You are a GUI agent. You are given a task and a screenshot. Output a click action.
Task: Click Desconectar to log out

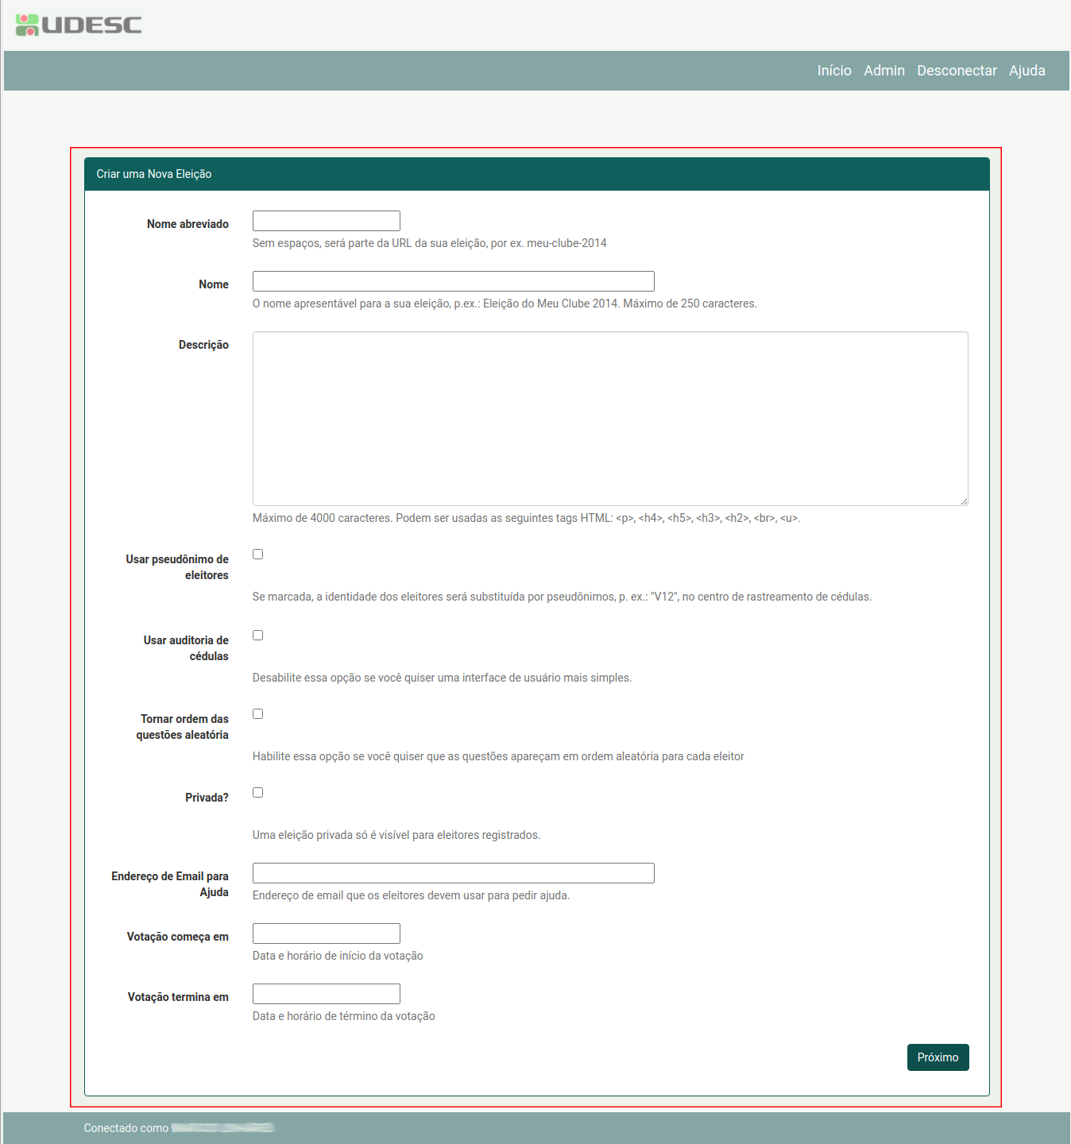point(957,71)
